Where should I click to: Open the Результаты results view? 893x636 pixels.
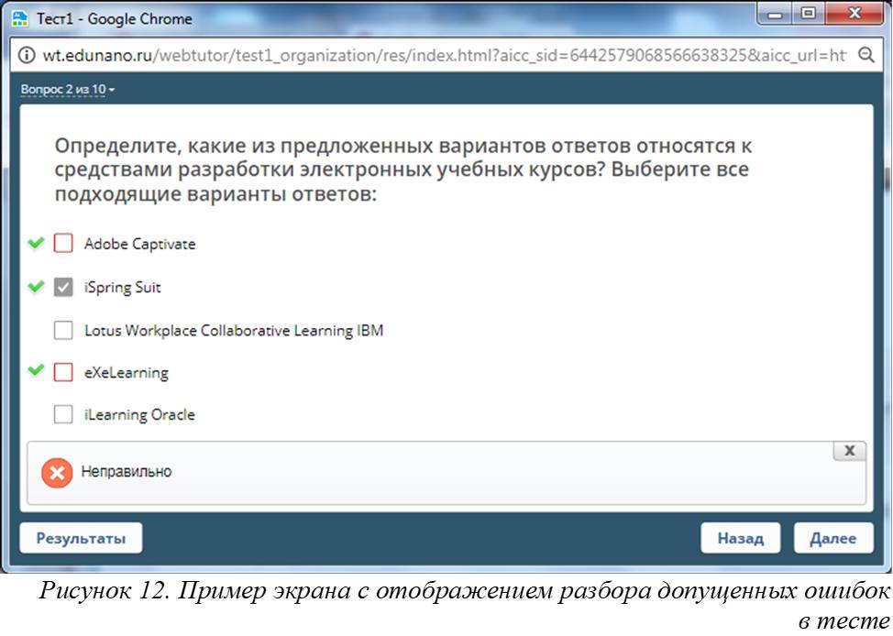81,539
